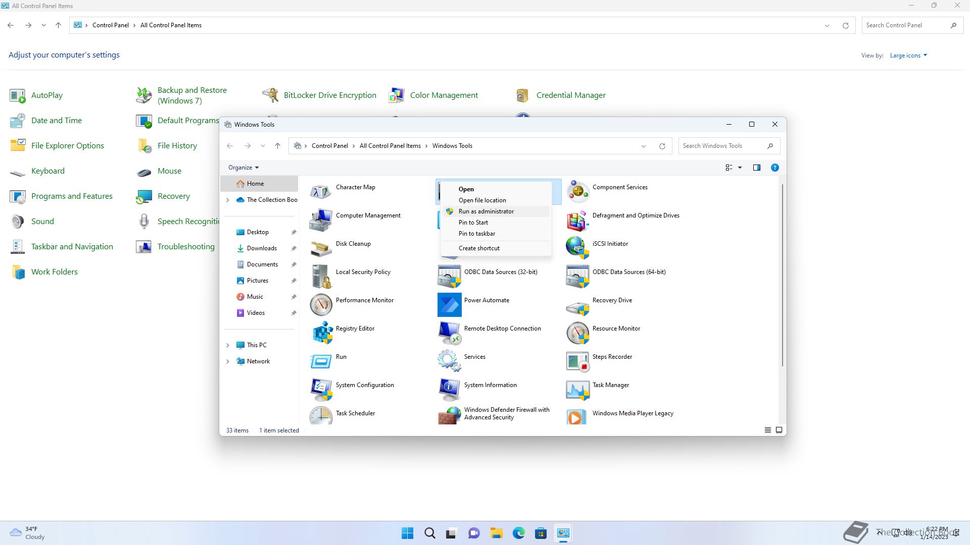Open Microsoft Store from taskbar
Screen dimensions: 970x545
[541, 533]
